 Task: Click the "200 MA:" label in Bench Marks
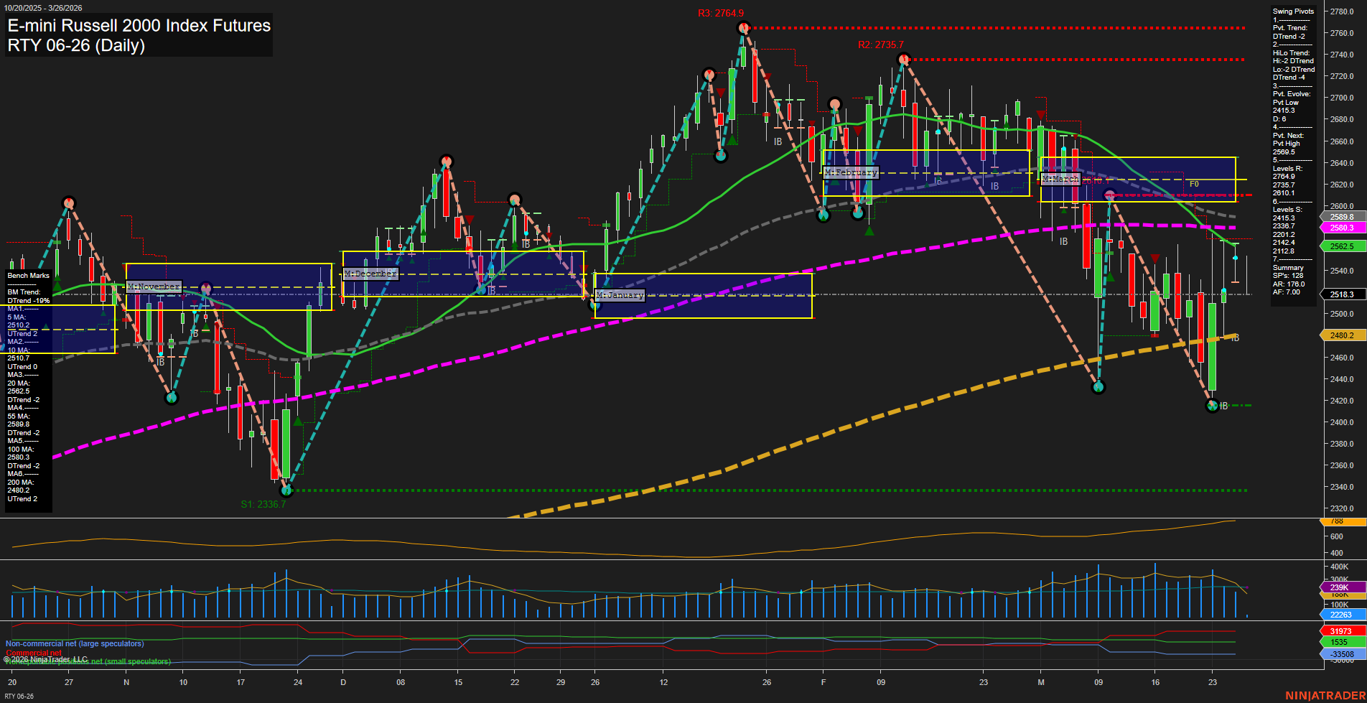click(x=21, y=483)
